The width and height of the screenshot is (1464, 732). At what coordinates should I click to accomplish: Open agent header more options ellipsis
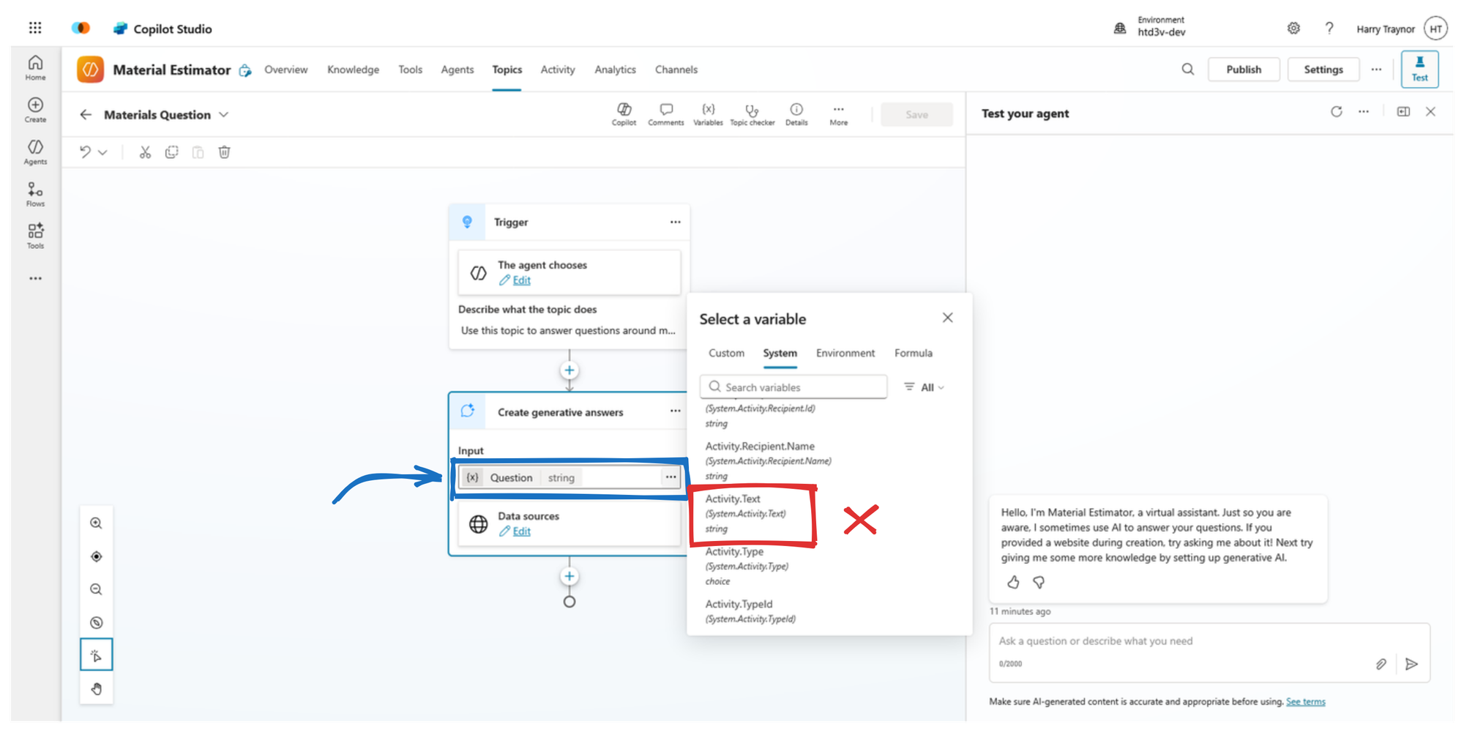(1376, 70)
